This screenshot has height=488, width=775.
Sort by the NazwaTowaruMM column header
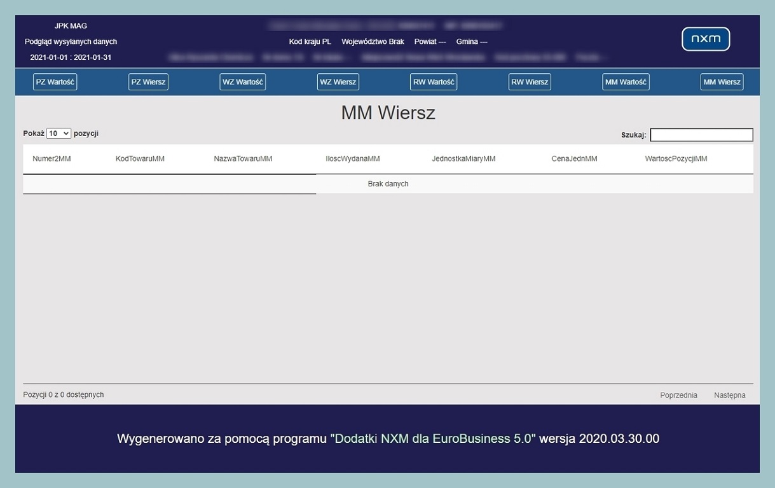[244, 158]
